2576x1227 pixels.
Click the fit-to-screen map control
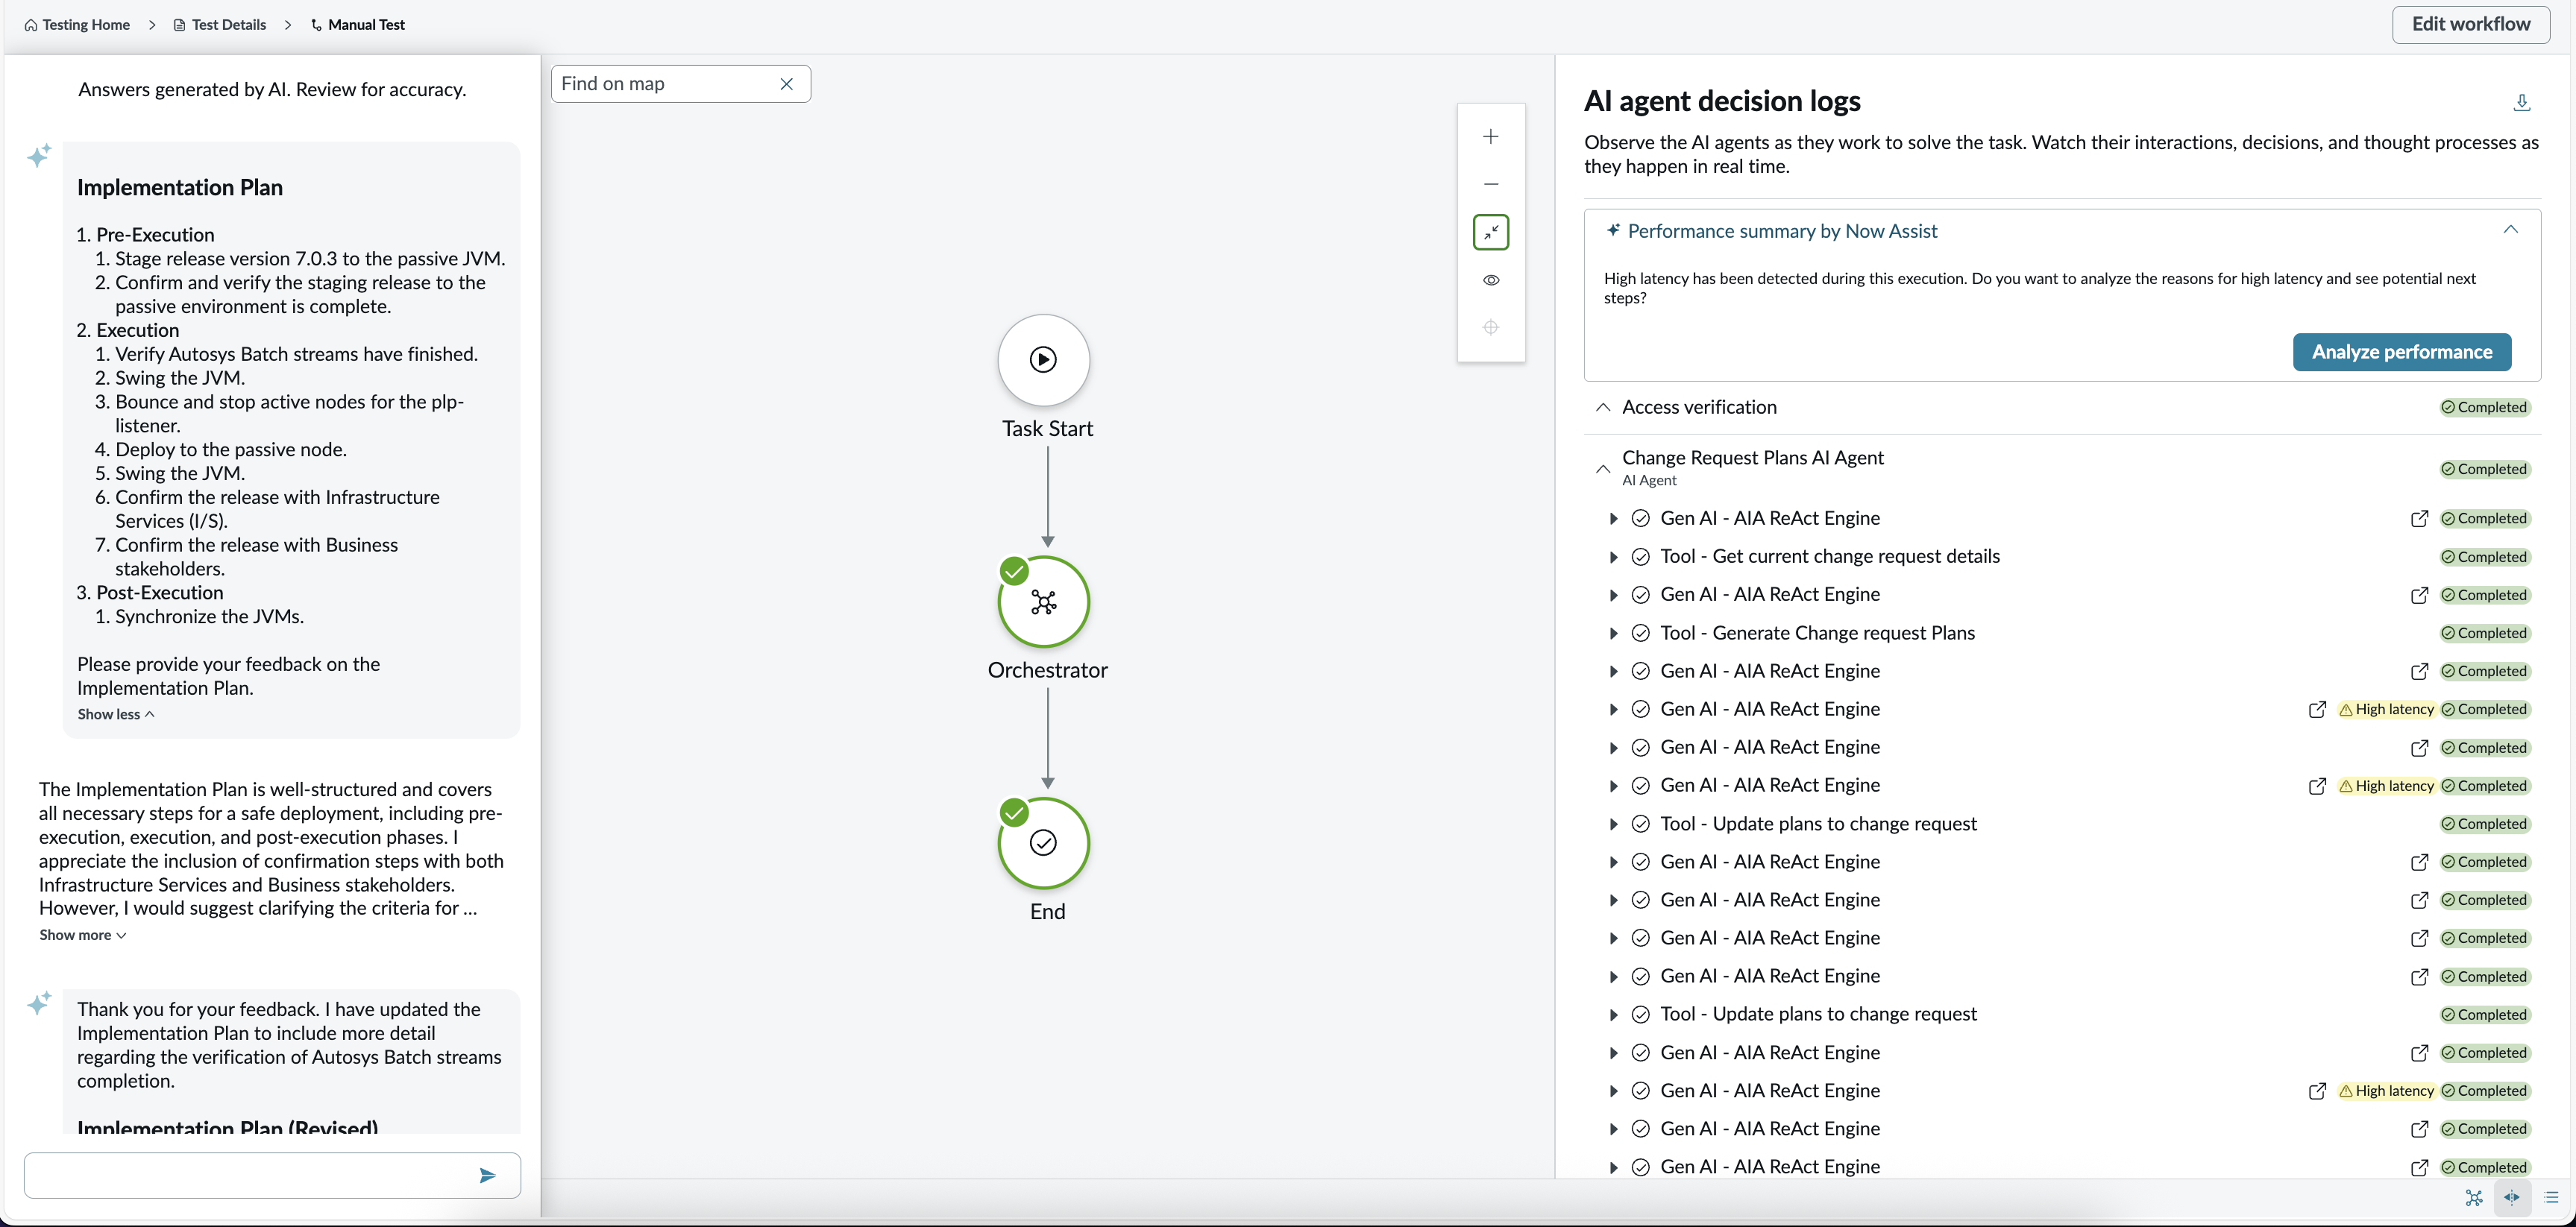tap(1490, 232)
